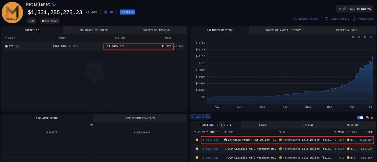Click the WITHDRAWALS column label

click(x=142, y=133)
